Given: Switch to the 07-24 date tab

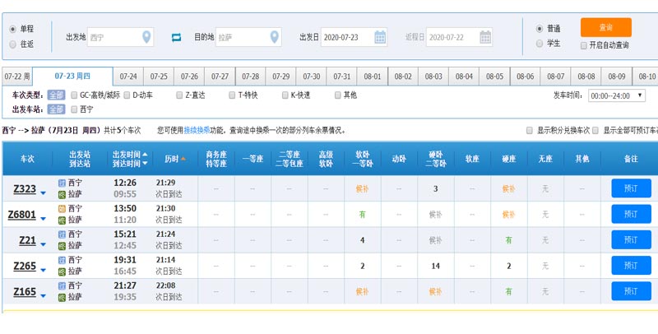Looking at the screenshot, I should pyautogui.click(x=128, y=77).
